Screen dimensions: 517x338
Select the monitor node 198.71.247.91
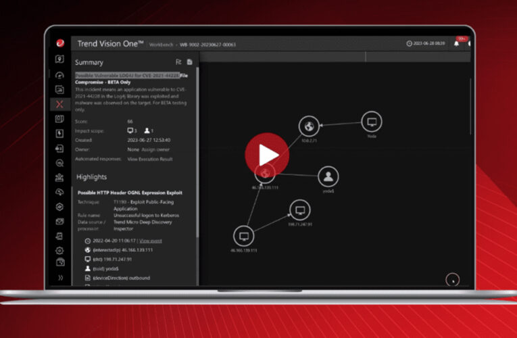click(x=299, y=210)
